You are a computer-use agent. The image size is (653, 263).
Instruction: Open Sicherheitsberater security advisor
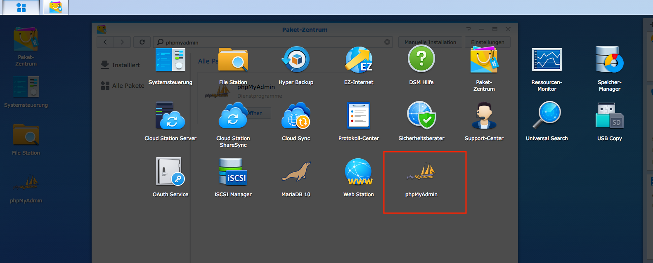421,116
